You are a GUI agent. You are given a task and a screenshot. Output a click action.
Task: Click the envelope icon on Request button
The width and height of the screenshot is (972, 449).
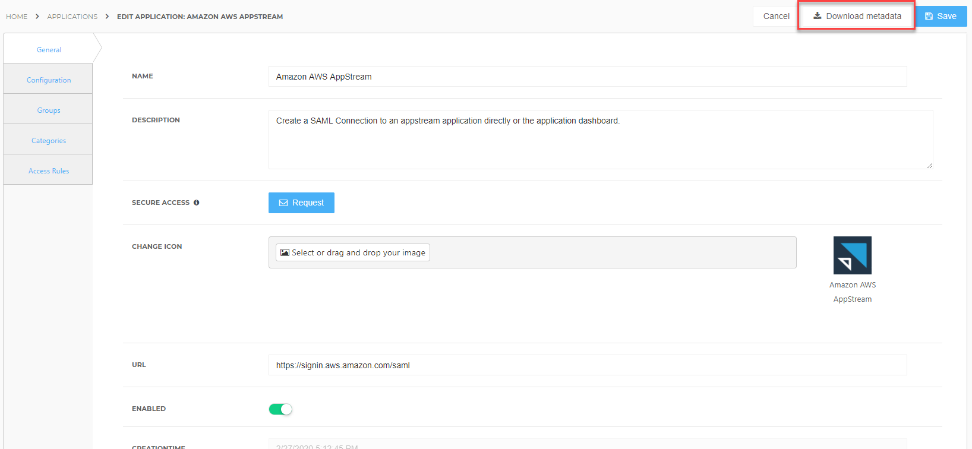point(283,203)
